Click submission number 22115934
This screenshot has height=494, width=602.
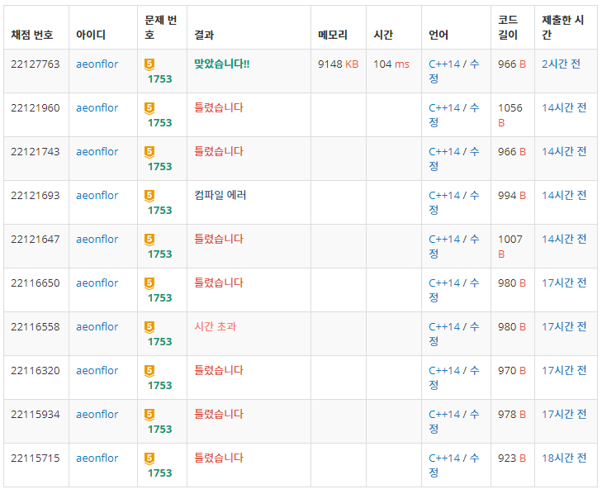[x=36, y=415]
